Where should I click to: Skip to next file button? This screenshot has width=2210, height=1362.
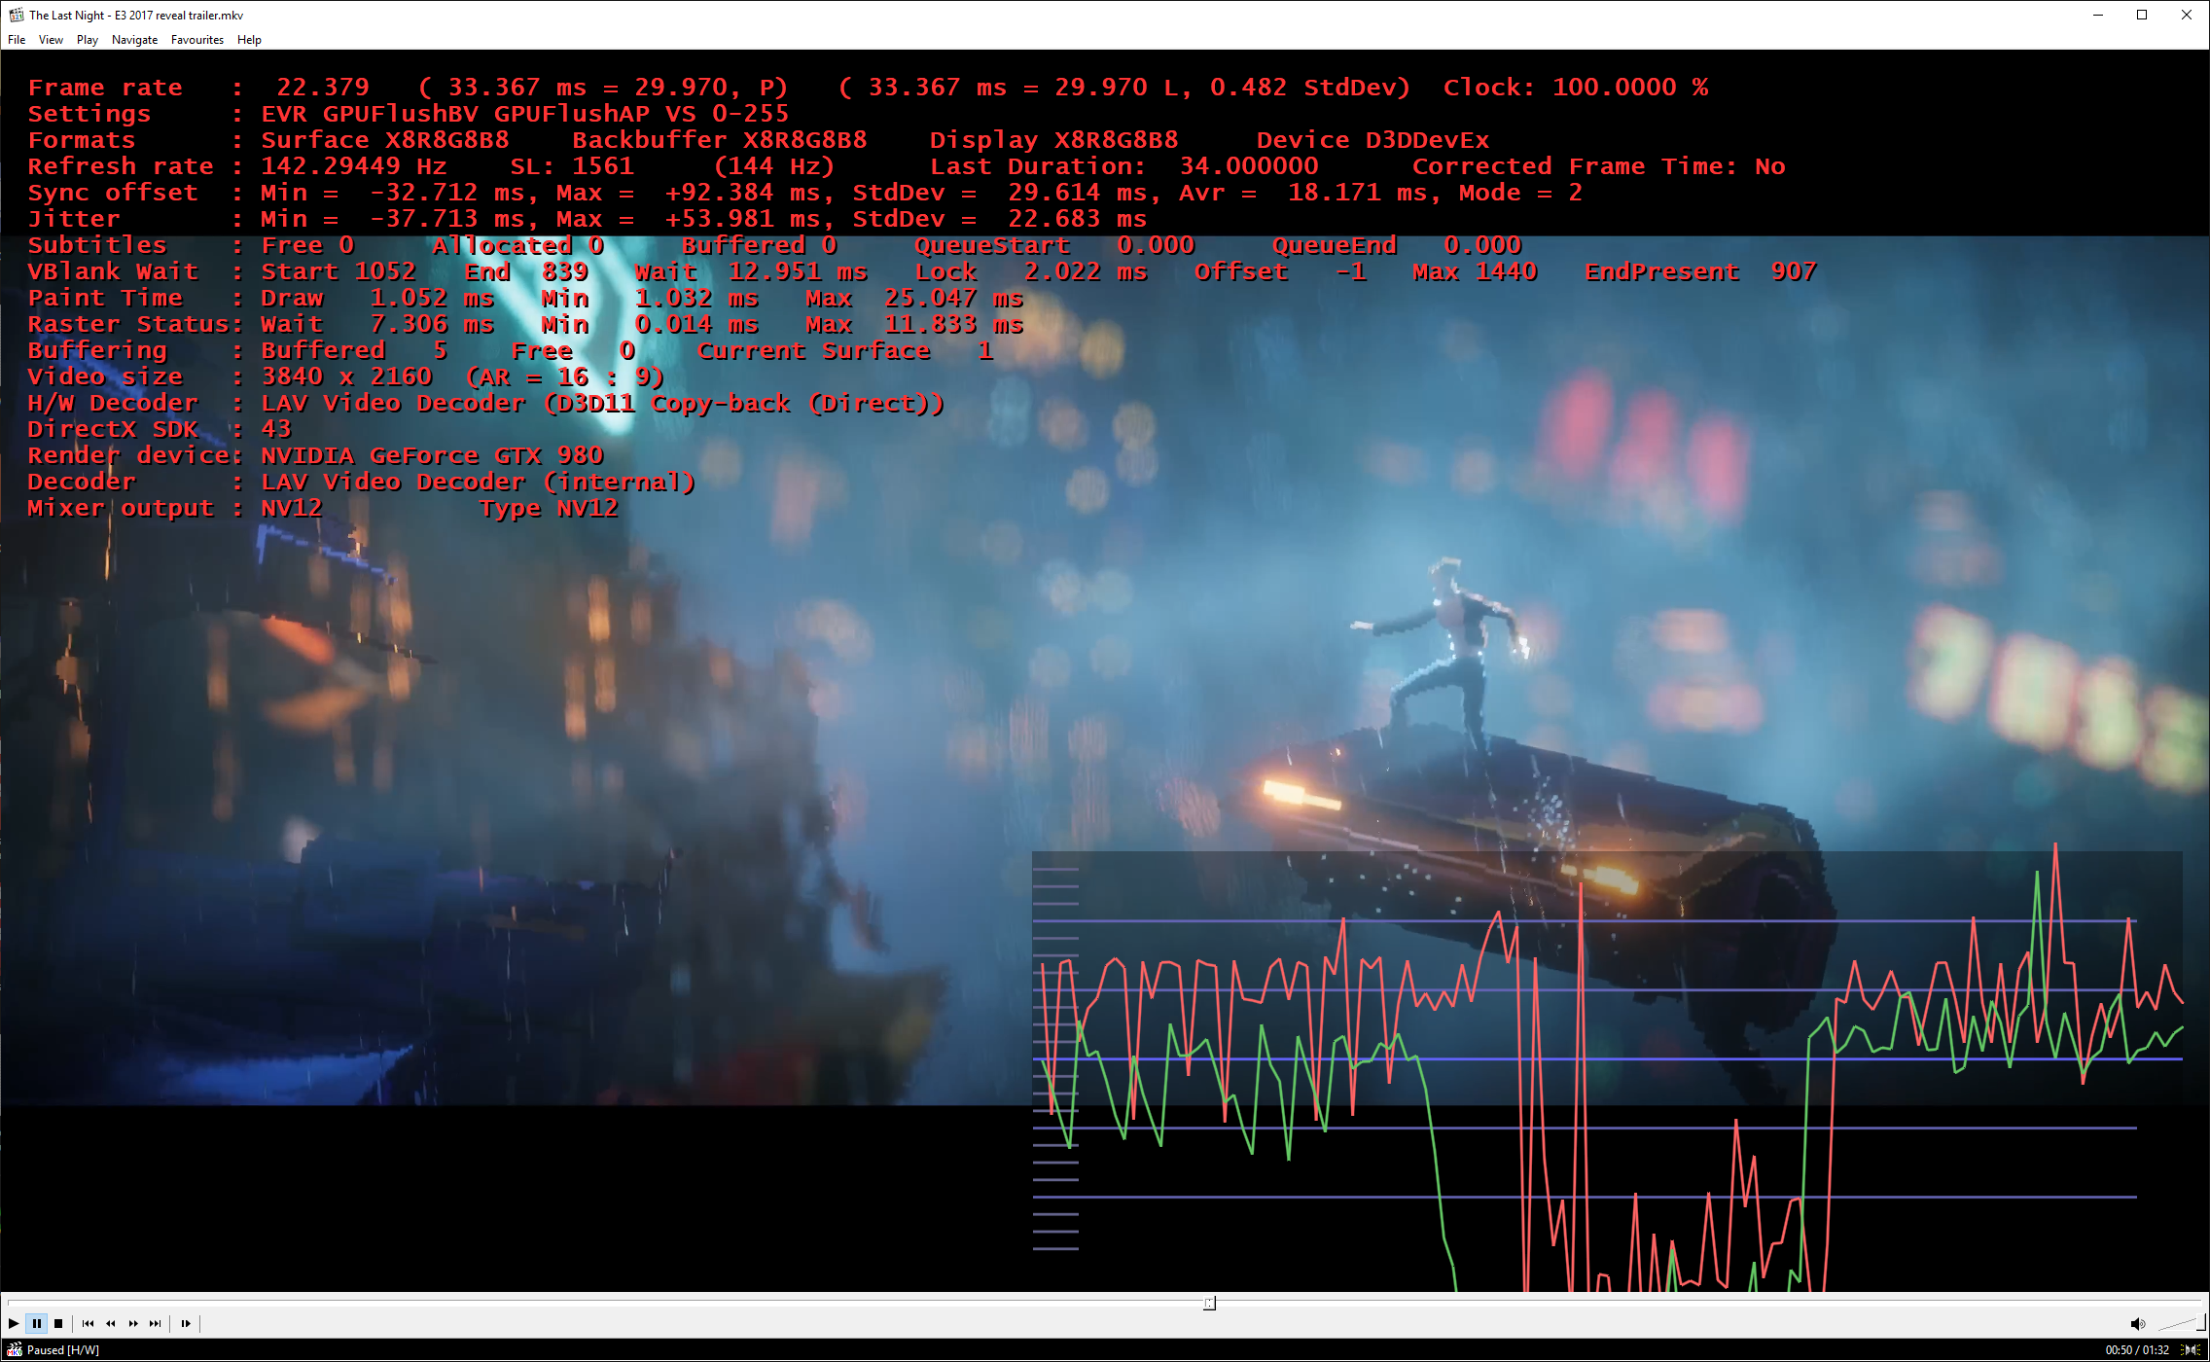(x=156, y=1323)
